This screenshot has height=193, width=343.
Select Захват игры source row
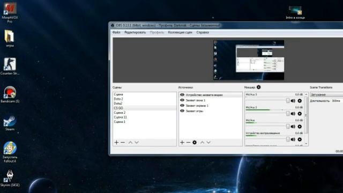click(x=211, y=111)
